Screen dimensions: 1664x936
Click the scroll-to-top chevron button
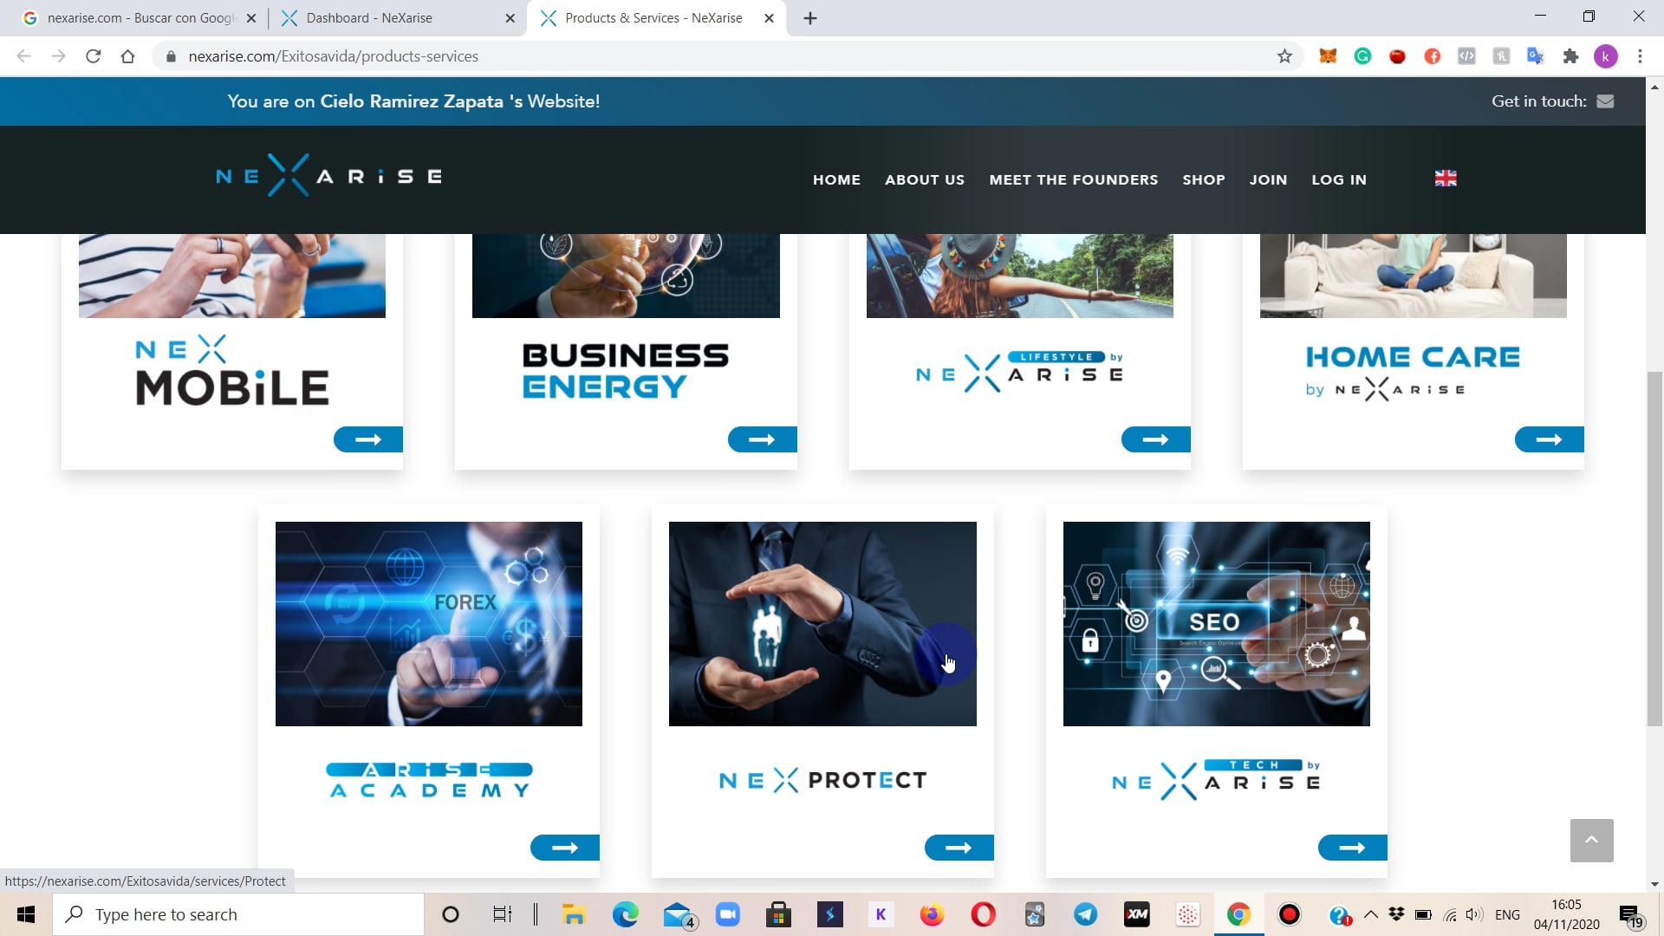(1591, 840)
